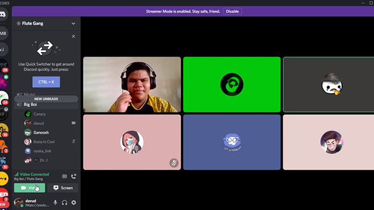The height and width of the screenshot is (210, 374).
Task: Focus the bright green Canary tile
Action: tap(232, 85)
